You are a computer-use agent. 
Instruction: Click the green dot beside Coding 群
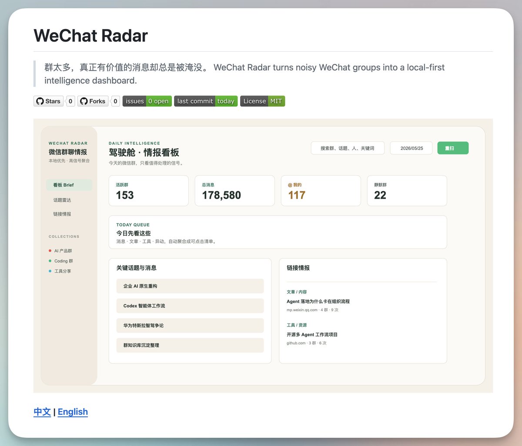(50, 261)
